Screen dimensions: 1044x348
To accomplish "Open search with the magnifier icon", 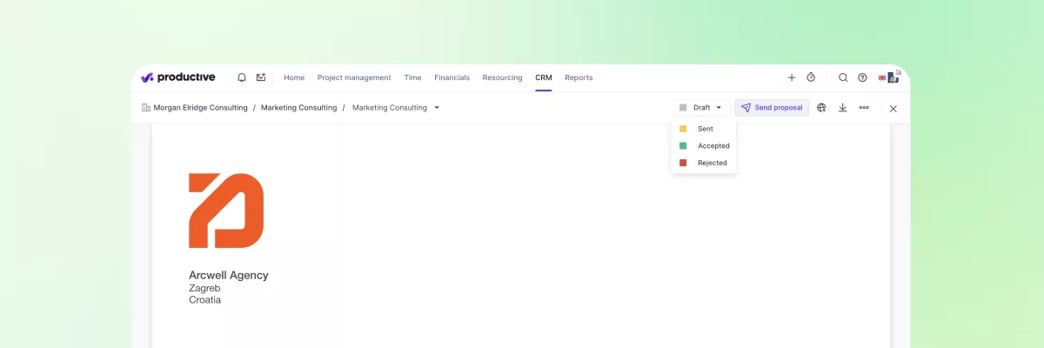I will 843,77.
